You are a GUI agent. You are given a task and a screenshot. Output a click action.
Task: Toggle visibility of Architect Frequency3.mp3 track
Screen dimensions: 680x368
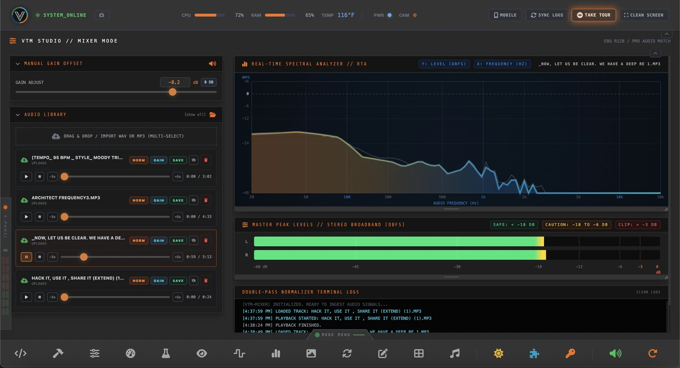(x=193, y=200)
